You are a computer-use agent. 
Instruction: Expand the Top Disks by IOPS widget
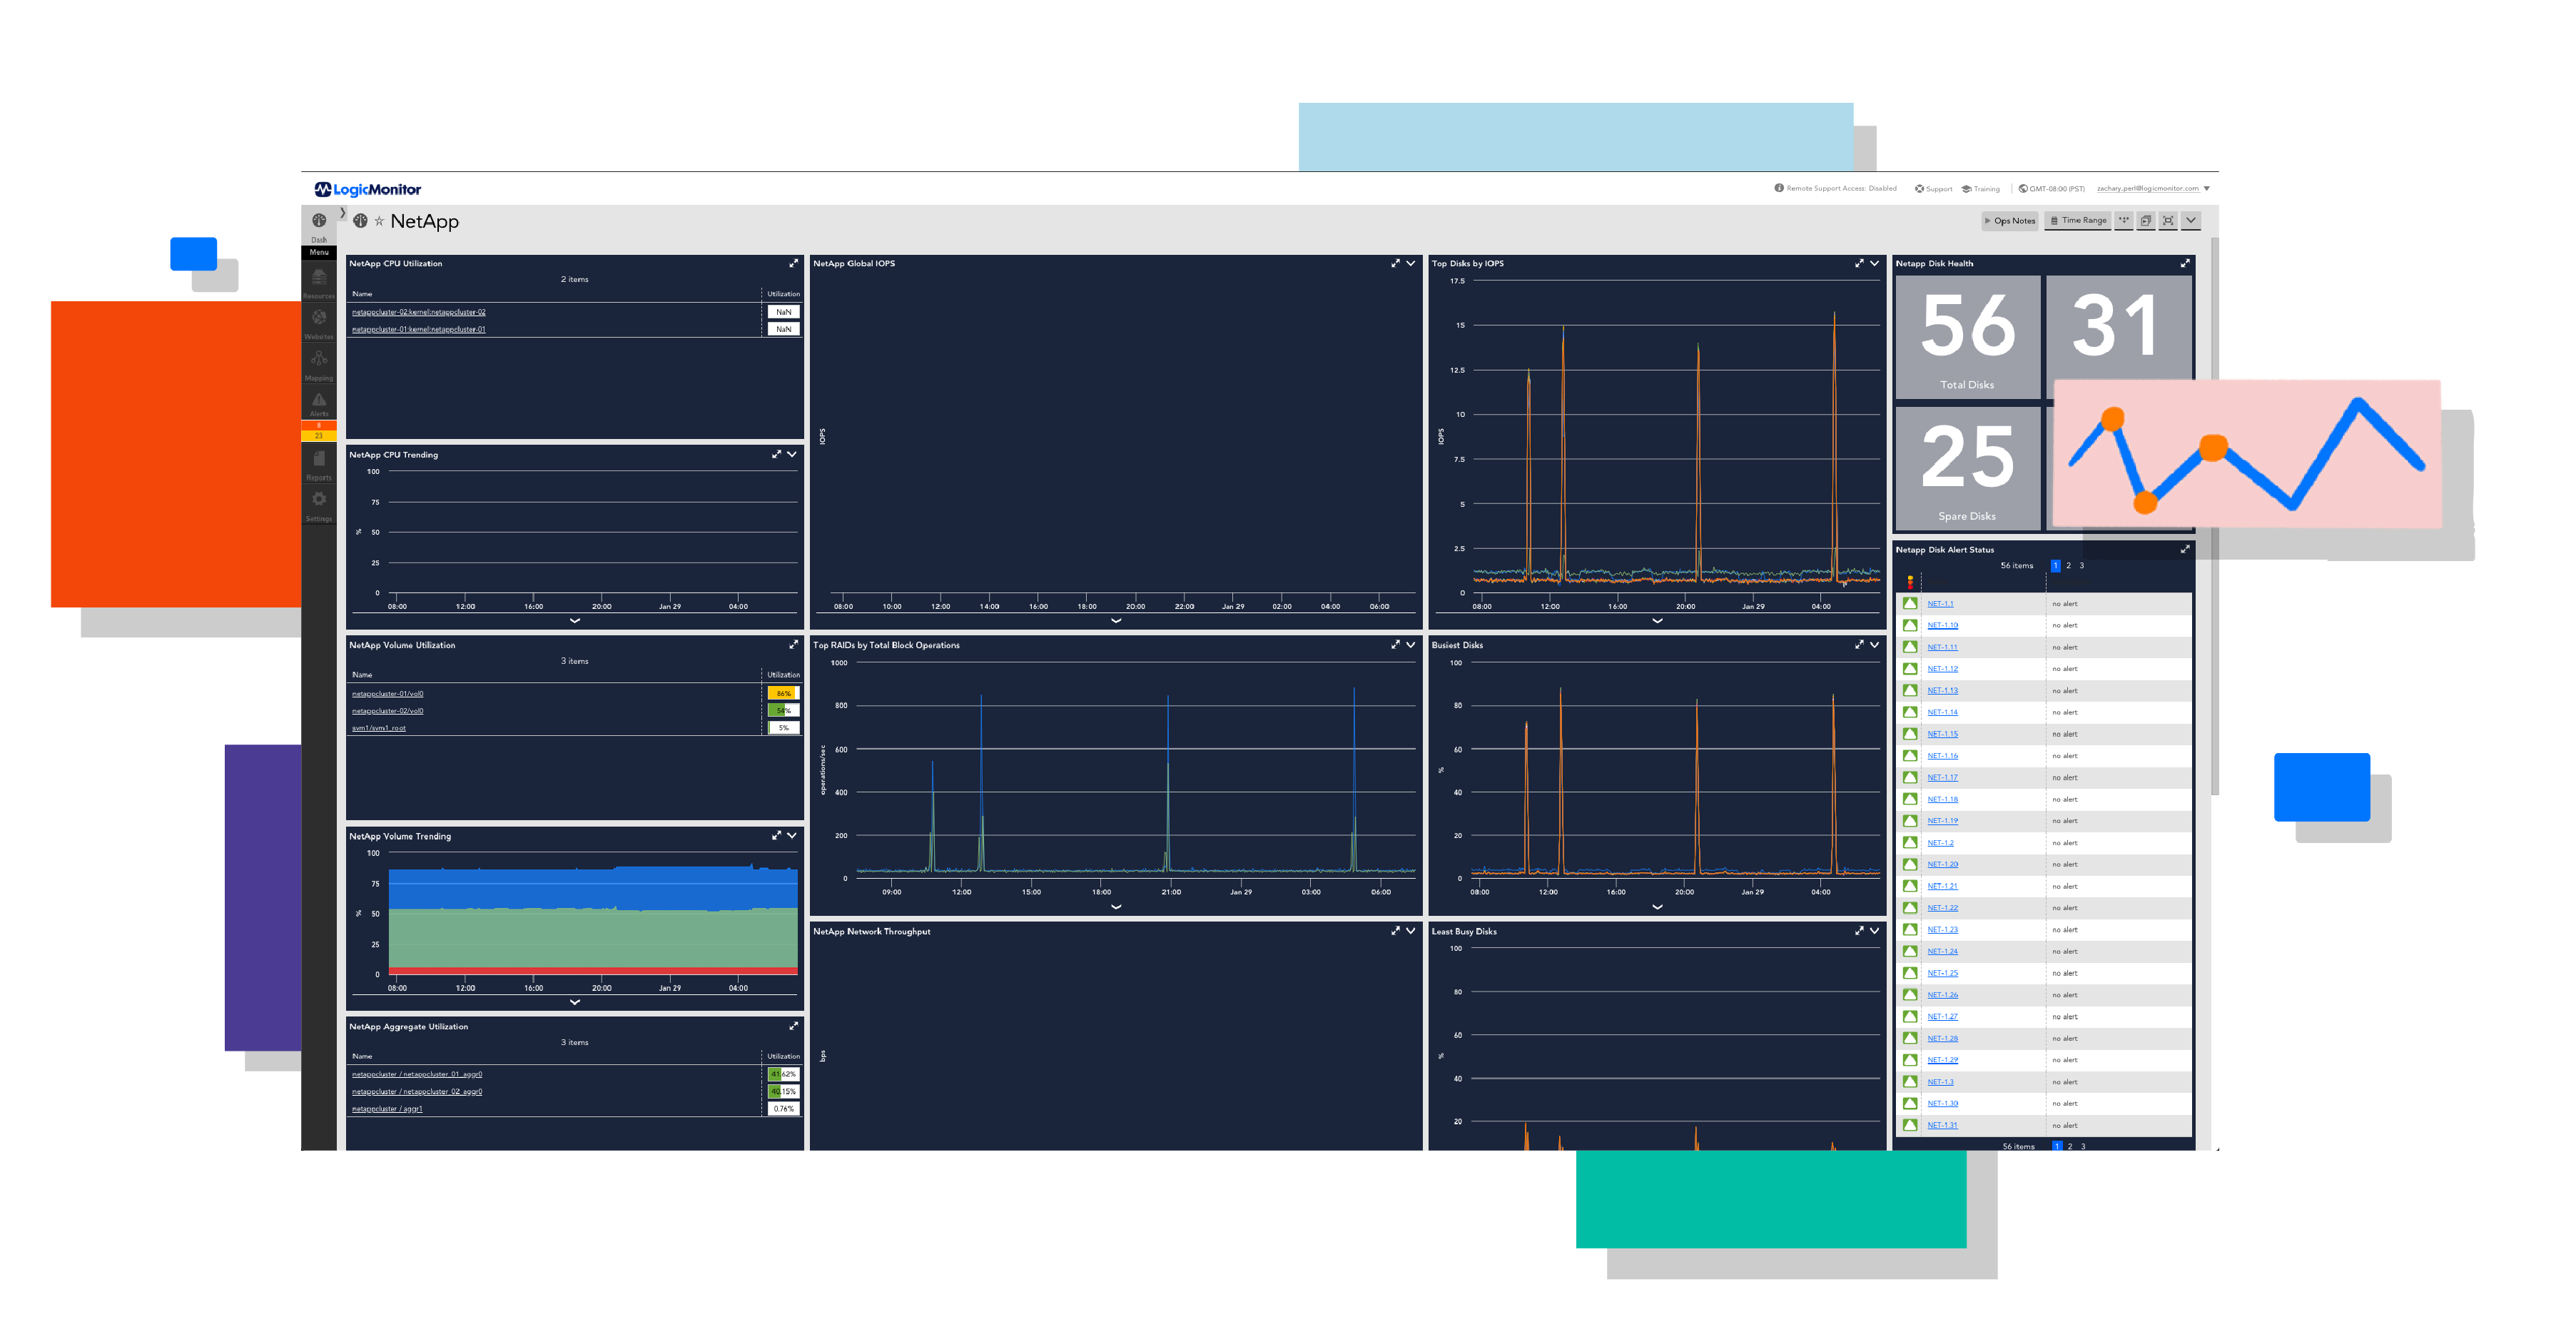pos(1859,264)
